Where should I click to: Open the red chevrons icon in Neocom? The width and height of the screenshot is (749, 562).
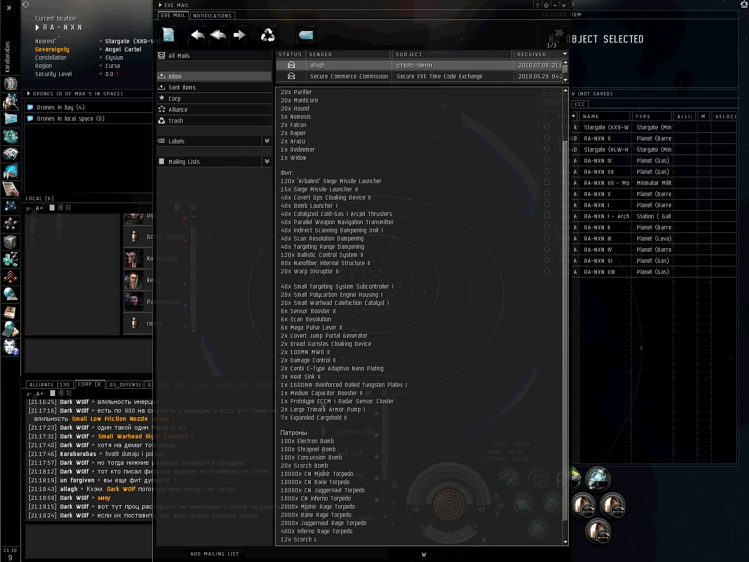11,277
